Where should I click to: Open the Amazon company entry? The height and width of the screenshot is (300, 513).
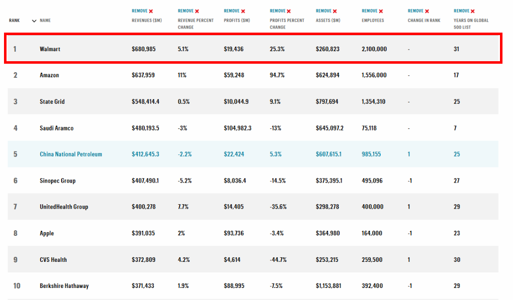(x=49, y=75)
